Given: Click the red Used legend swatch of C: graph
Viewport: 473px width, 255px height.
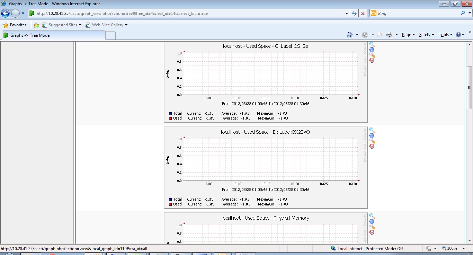Looking at the screenshot, I should coord(170,118).
